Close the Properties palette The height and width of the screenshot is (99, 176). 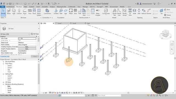pyautogui.click(x=38, y=23)
